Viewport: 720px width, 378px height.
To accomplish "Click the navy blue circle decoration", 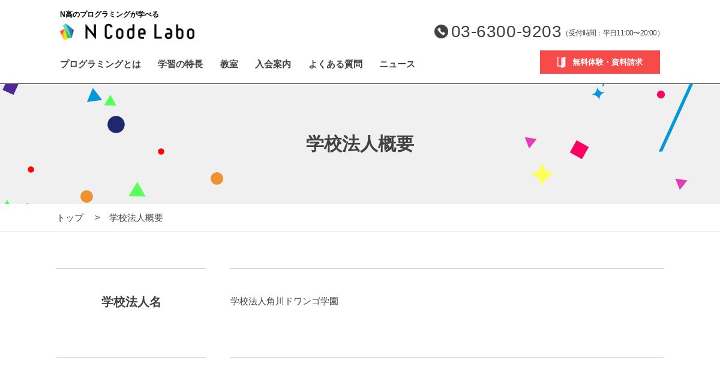I will 116,125.
